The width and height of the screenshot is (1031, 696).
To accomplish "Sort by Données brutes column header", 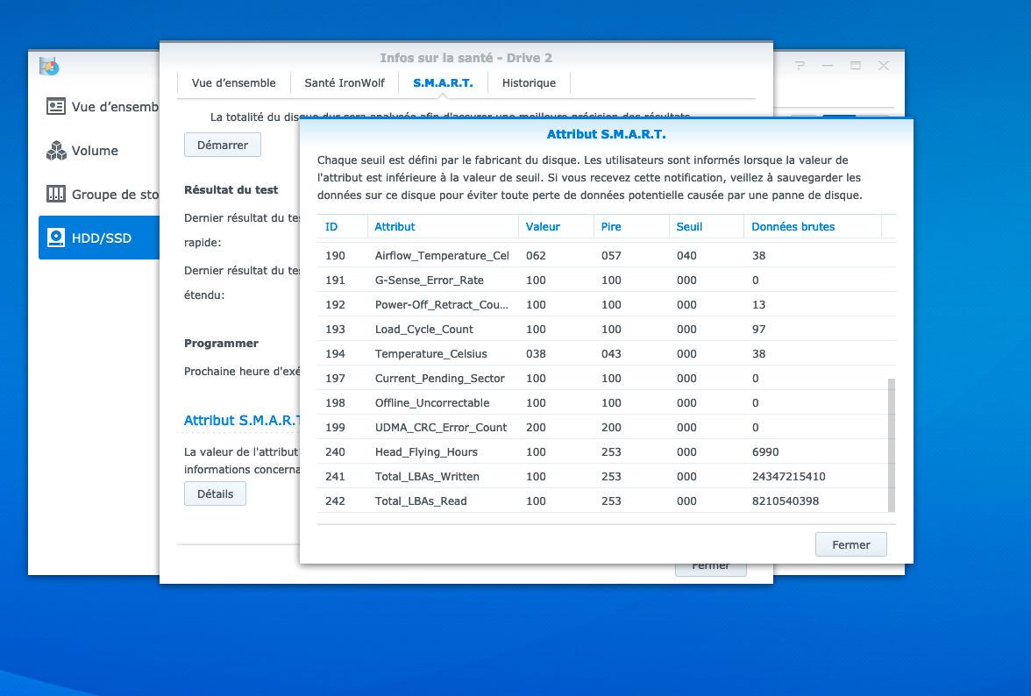I will tap(813, 227).
